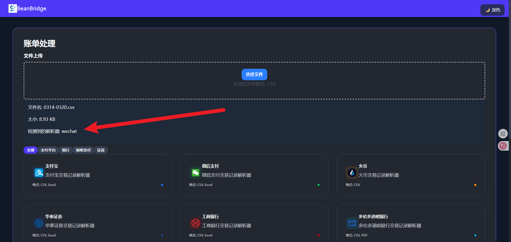Open the 华泰证券 parser card title

pos(54,216)
